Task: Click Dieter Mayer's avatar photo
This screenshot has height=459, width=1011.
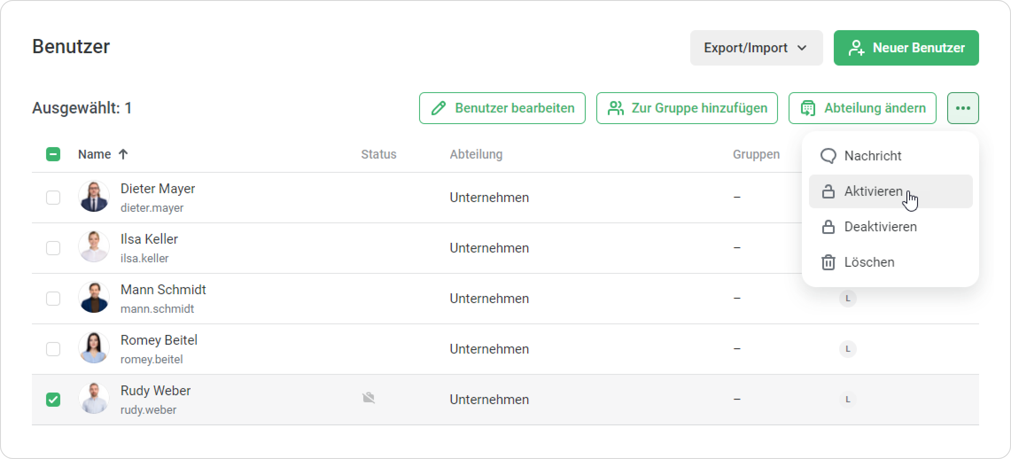Action: pyautogui.click(x=94, y=196)
